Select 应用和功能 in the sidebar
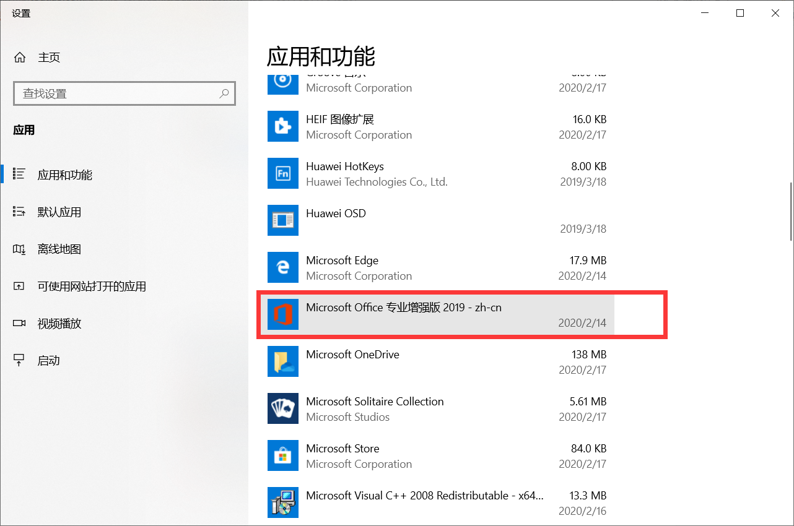The image size is (794, 526). click(124, 175)
